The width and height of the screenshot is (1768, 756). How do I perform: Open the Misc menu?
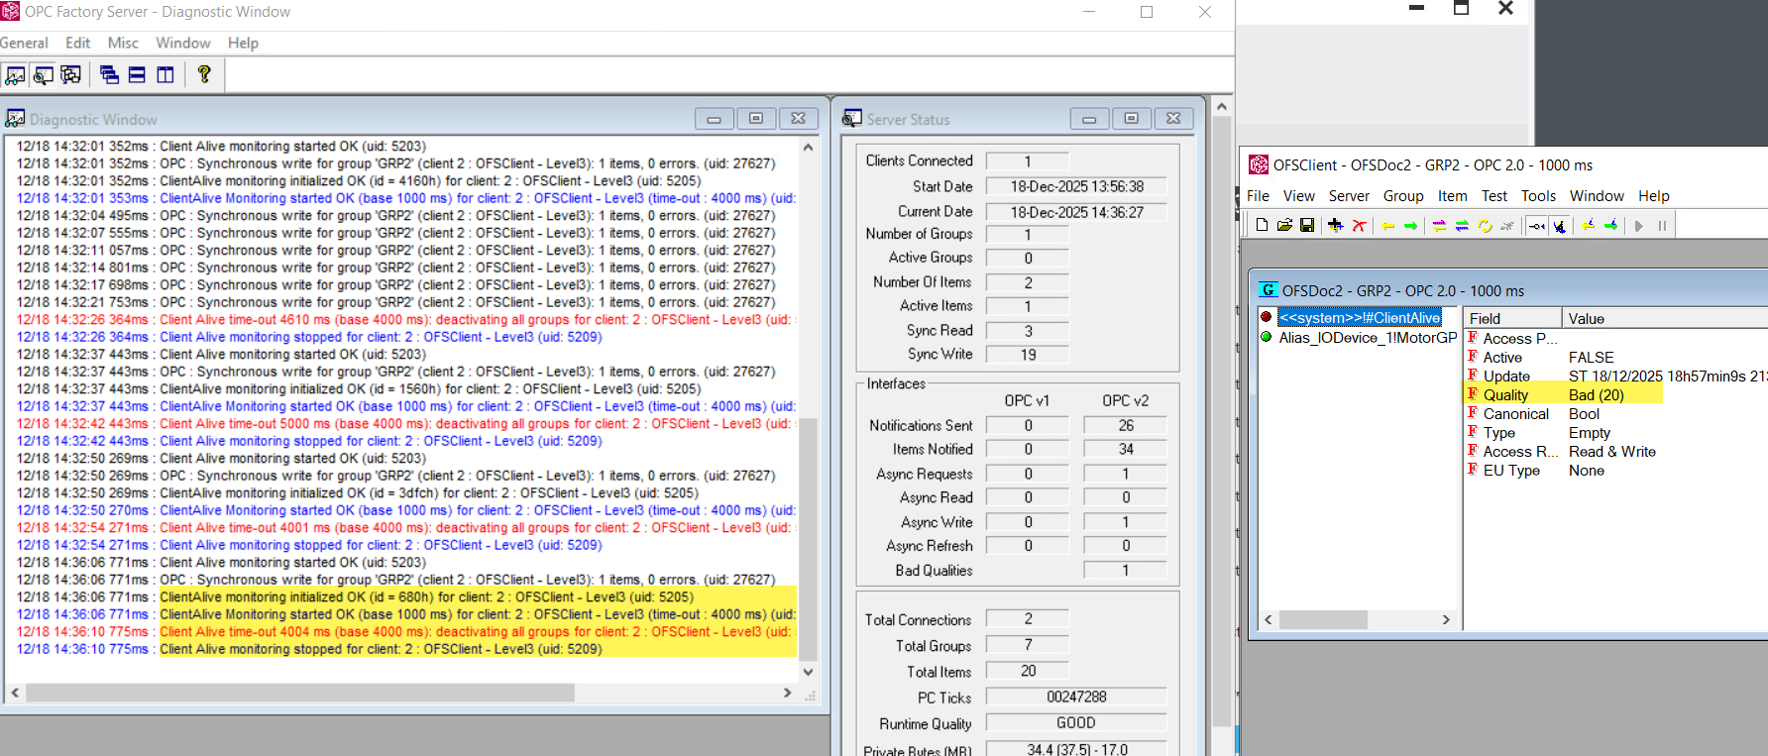coord(123,43)
